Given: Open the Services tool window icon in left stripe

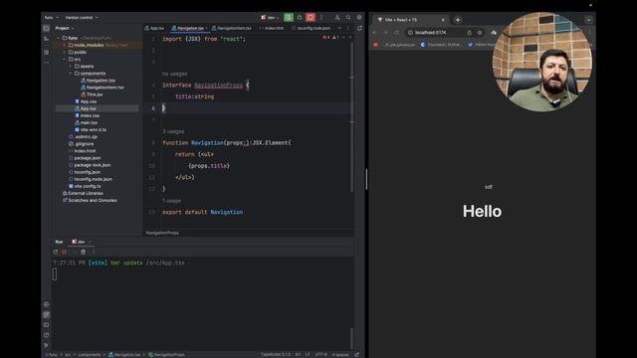Looking at the screenshot, I should (x=47, y=304).
